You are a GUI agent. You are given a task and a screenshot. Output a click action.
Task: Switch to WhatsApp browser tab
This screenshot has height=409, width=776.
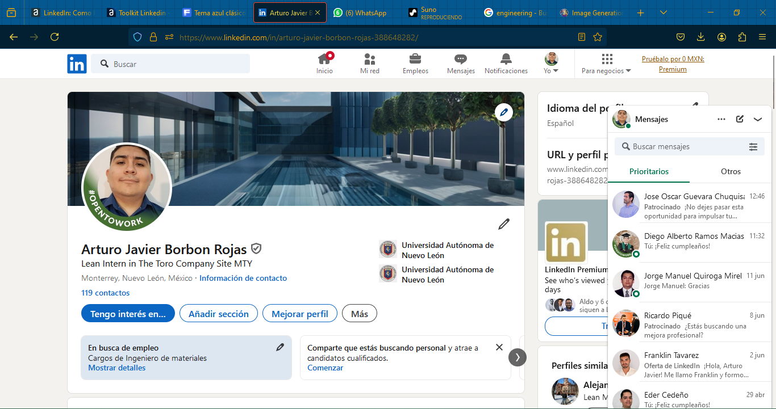click(x=365, y=12)
